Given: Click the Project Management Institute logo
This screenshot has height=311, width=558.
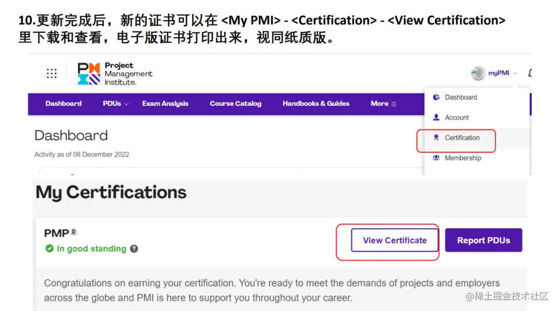Looking at the screenshot, I should pos(115,74).
